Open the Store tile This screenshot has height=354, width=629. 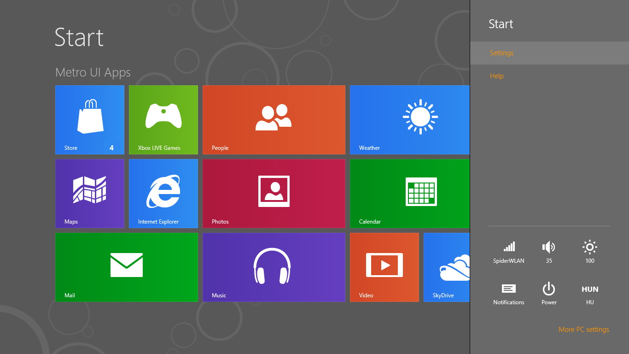[90, 120]
